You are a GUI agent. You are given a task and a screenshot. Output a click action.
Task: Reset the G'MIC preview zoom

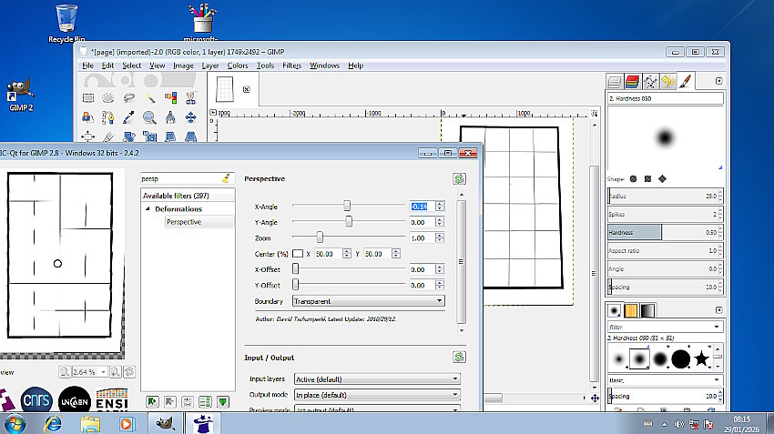tap(129, 372)
